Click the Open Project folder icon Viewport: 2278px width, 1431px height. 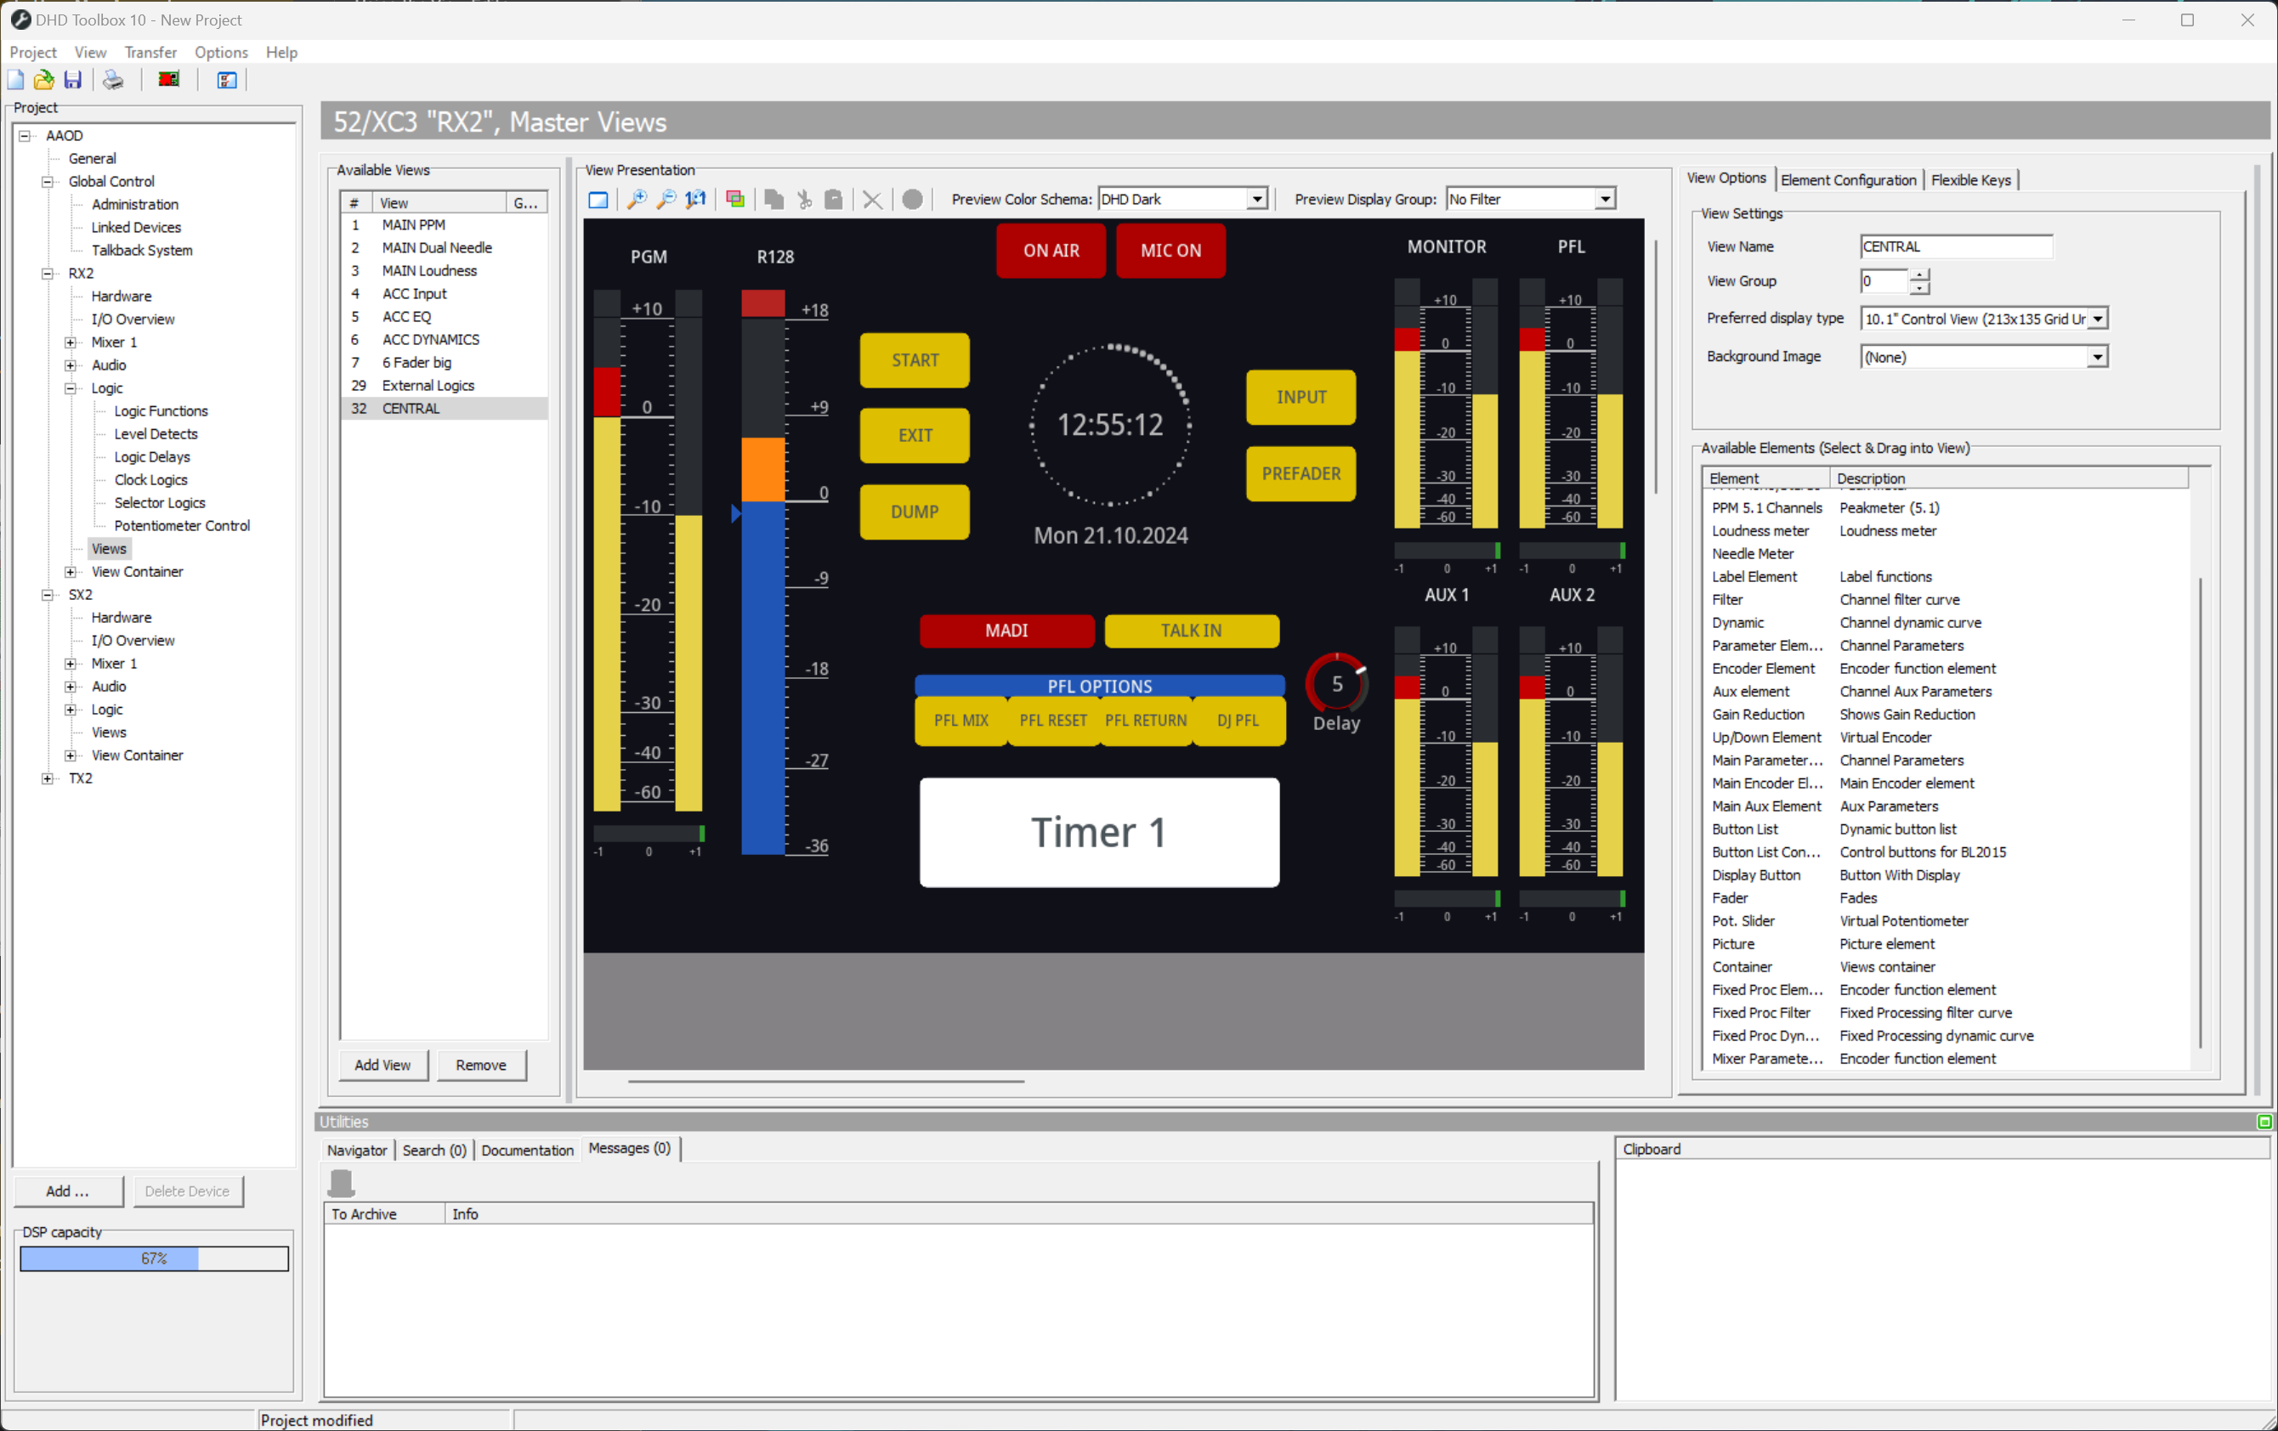43,81
